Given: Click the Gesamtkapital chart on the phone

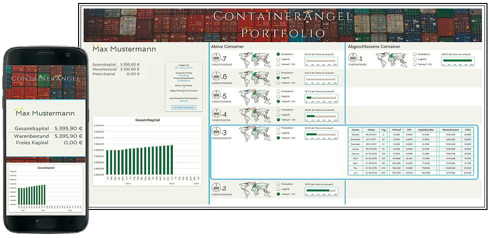Looking at the screenshot, I should coord(45,188).
